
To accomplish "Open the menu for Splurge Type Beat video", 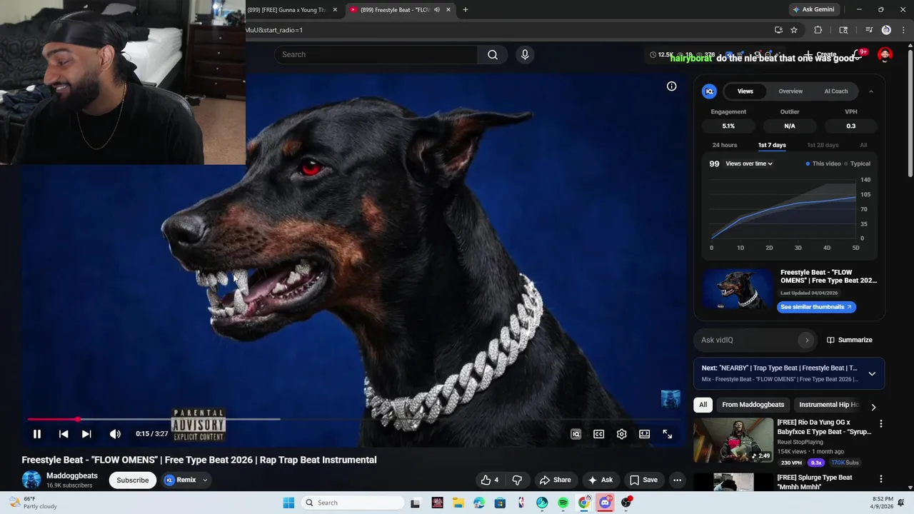I will pyautogui.click(x=880, y=478).
